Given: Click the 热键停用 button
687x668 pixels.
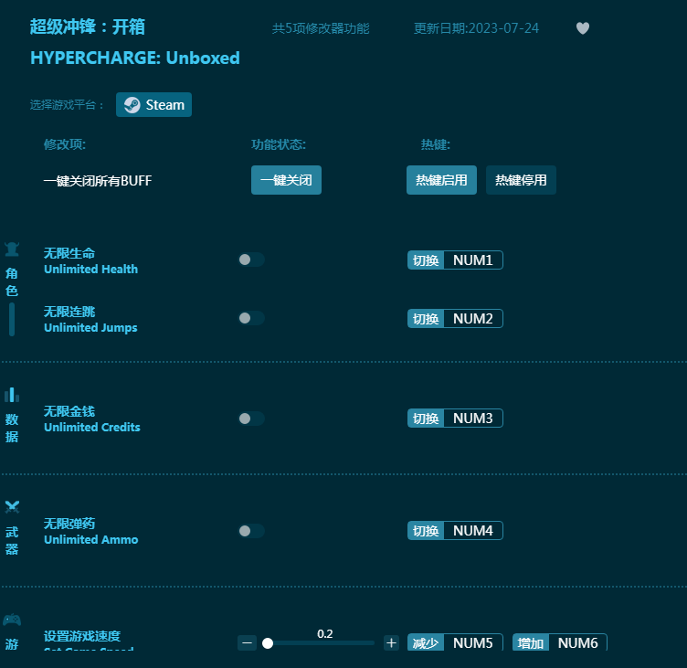Looking at the screenshot, I should tap(521, 180).
